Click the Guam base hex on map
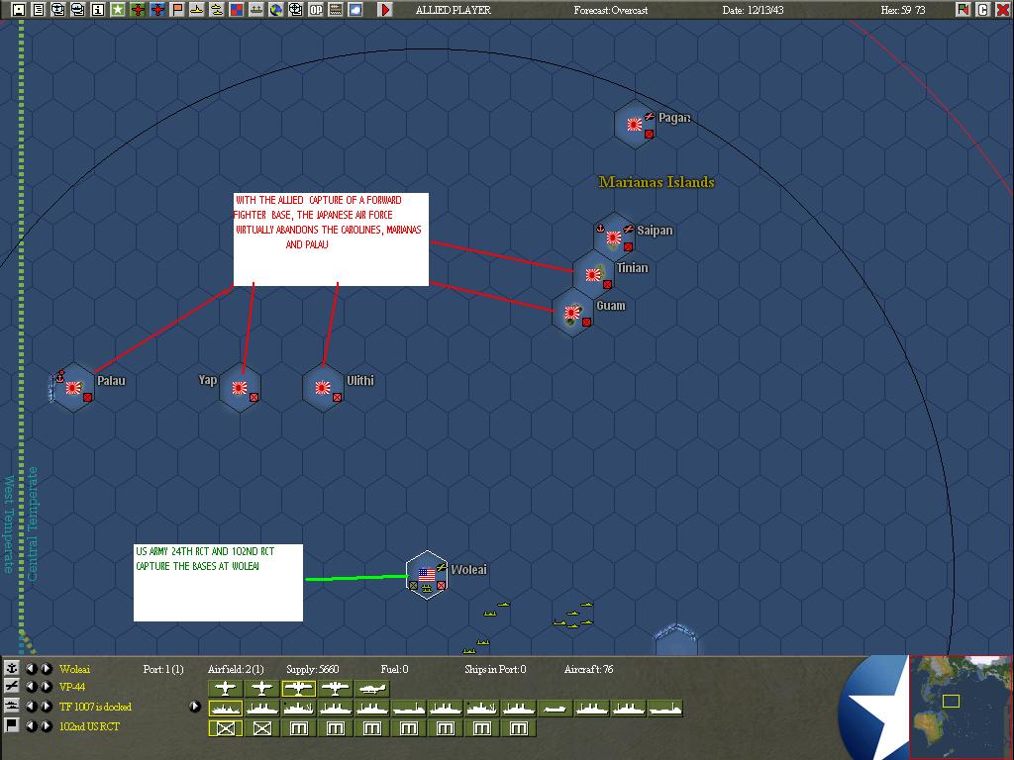This screenshot has width=1014, height=760. click(x=572, y=313)
